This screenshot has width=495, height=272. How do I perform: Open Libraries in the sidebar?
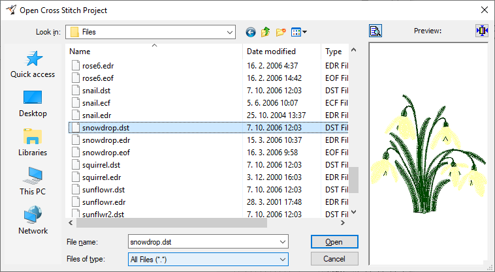(33, 142)
